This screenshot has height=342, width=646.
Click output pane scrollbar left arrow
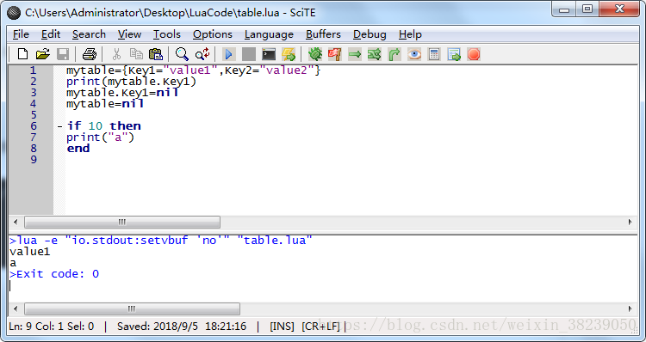16,308
